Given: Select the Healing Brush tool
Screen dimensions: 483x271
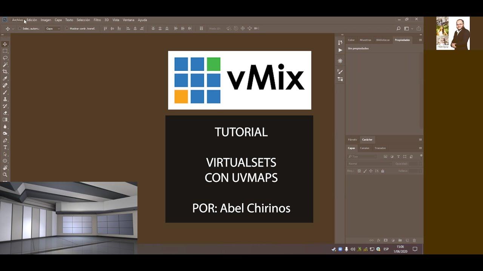Looking at the screenshot, I should pyautogui.click(x=5, y=85).
